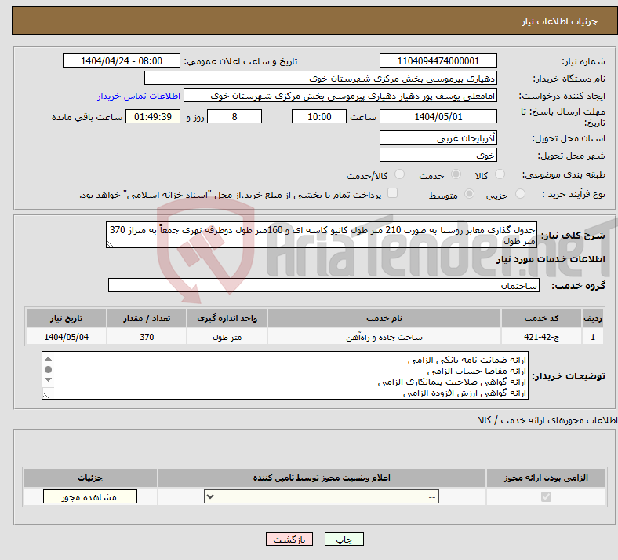Screen dimensions: 618x560
Task: Click the طبقه بندی موضوعی label
Action: click(564, 174)
